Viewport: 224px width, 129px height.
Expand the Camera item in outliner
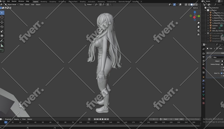pyautogui.click(x=208, y=26)
